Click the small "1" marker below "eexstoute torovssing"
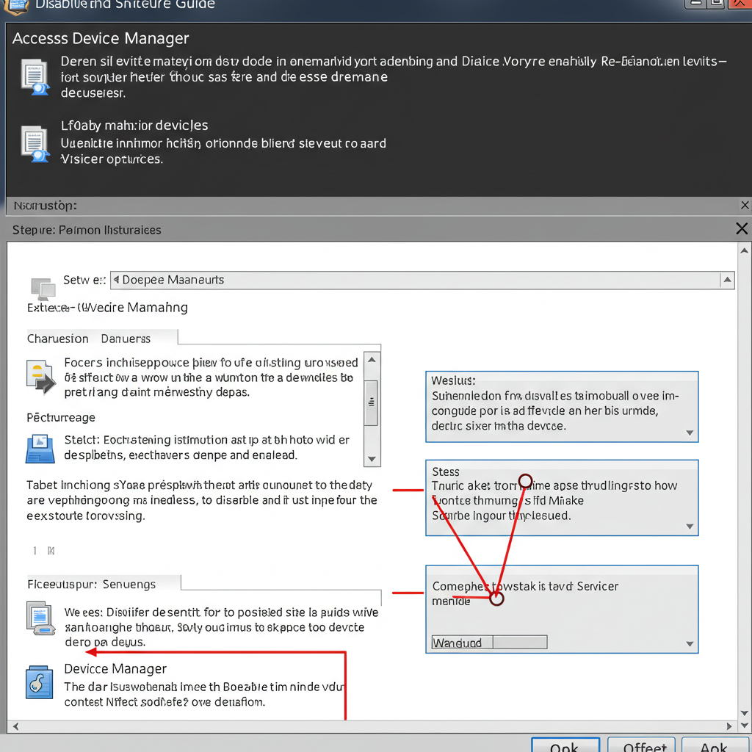 point(35,551)
